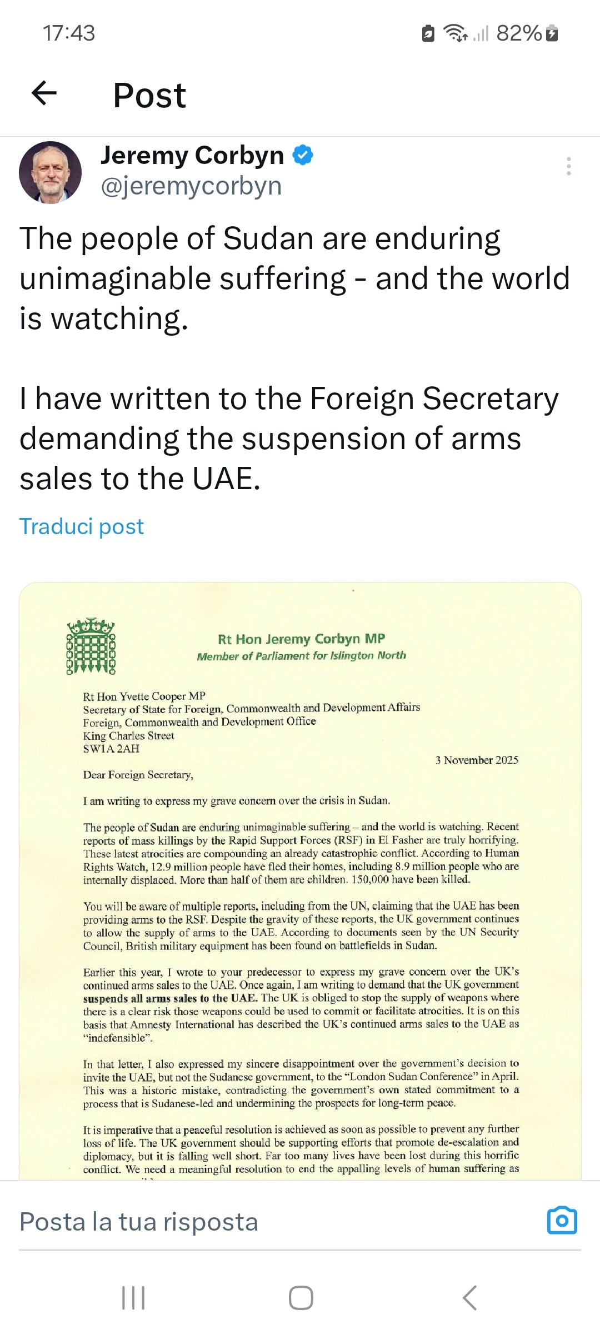Screen dimensions: 600x1334
Task: Open the @jeremycorbyn handle link
Action: [x=191, y=186]
